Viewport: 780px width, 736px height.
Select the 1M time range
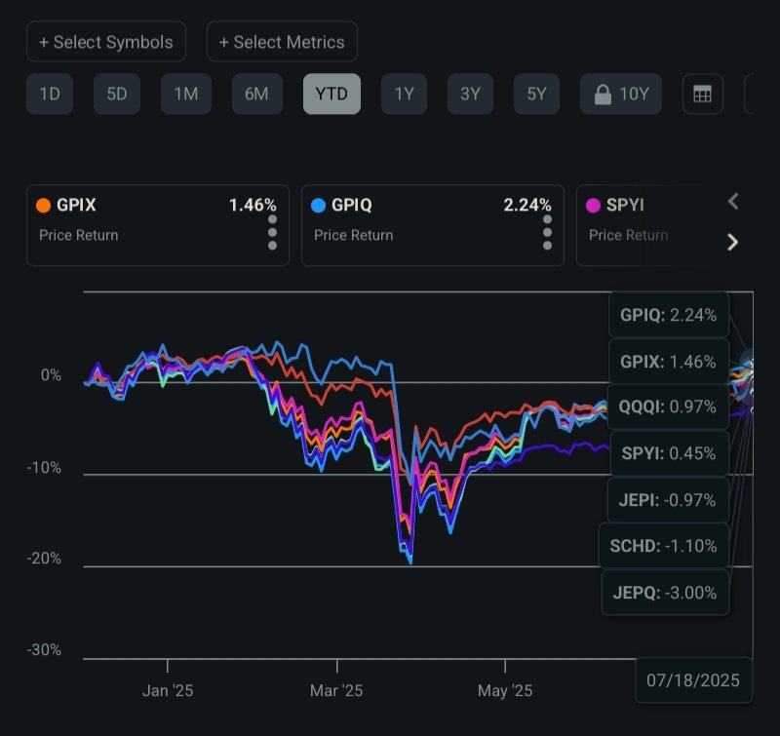click(186, 94)
